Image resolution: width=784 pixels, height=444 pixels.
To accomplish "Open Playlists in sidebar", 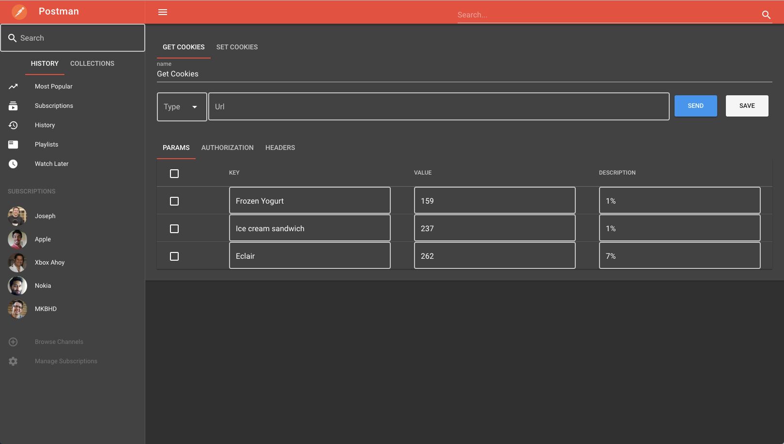I will tap(73, 145).
